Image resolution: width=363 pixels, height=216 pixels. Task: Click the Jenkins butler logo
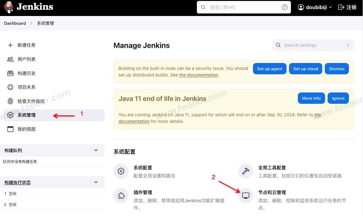click(x=9, y=7)
